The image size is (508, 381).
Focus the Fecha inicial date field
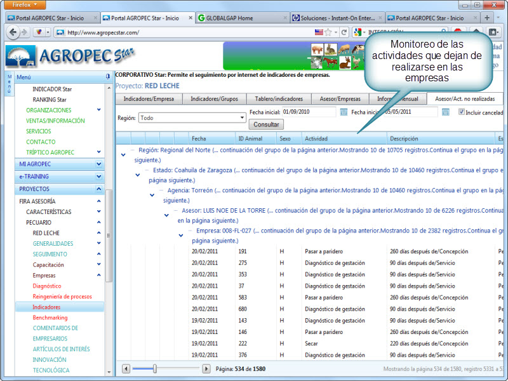coord(309,112)
